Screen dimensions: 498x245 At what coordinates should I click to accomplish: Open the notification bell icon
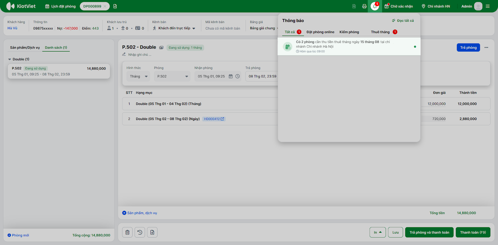375,6
